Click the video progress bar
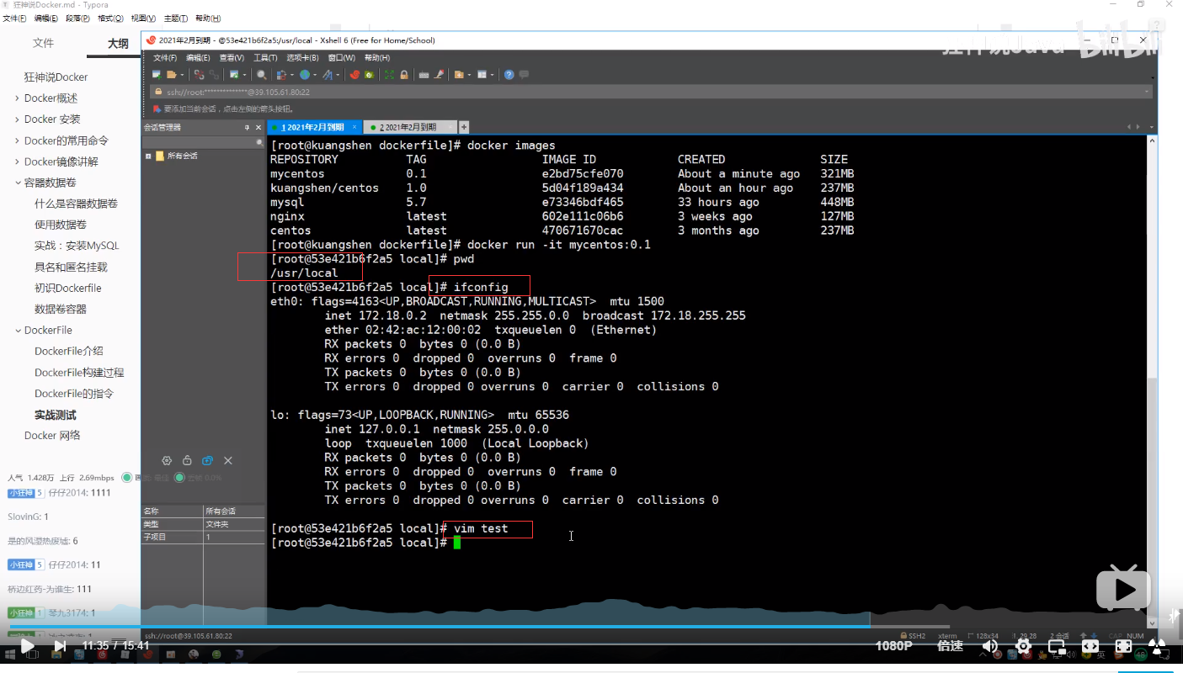The width and height of the screenshot is (1183, 673). coord(591,627)
